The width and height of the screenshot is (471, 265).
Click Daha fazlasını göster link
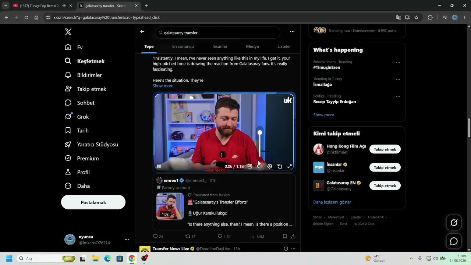point(332,202)
